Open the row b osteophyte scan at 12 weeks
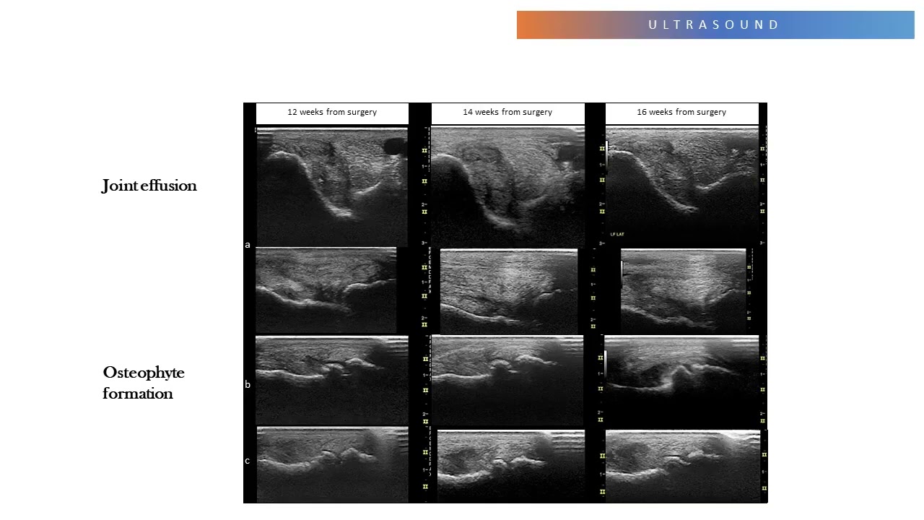This screenshot has width=924, height=520. (332, 381)
